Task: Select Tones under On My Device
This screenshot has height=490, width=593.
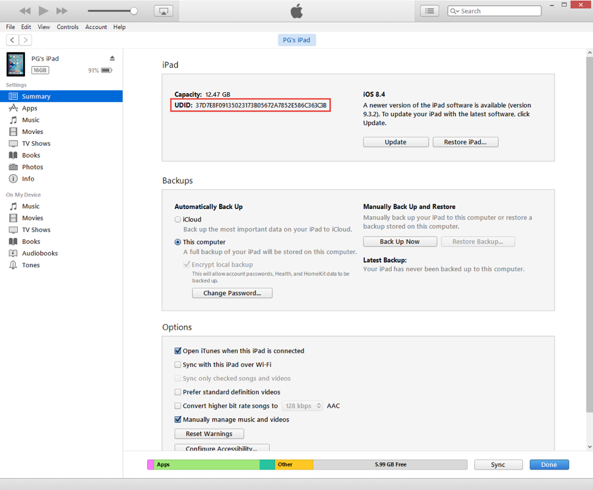Action: 30,265
